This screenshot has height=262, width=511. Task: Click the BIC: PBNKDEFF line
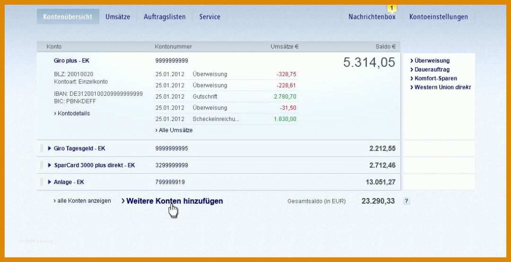75,101
